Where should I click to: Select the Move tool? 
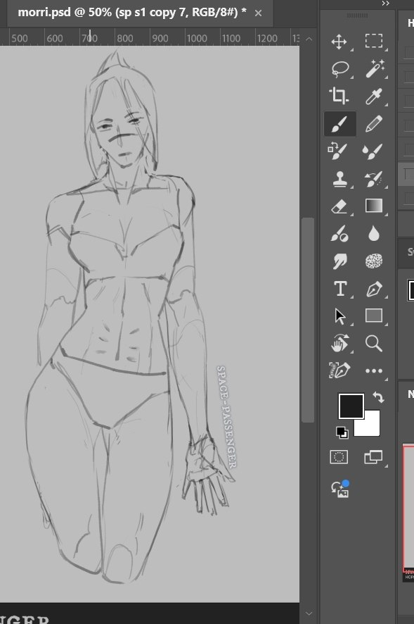[x=339, y=42]
